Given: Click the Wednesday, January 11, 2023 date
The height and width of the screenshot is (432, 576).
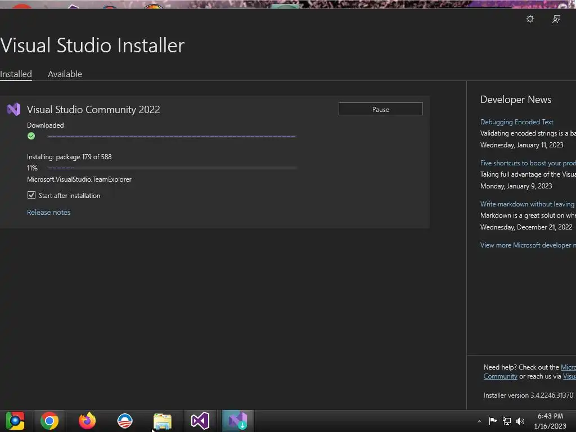Looking at the screenshot, I should [x=521, y=145].
